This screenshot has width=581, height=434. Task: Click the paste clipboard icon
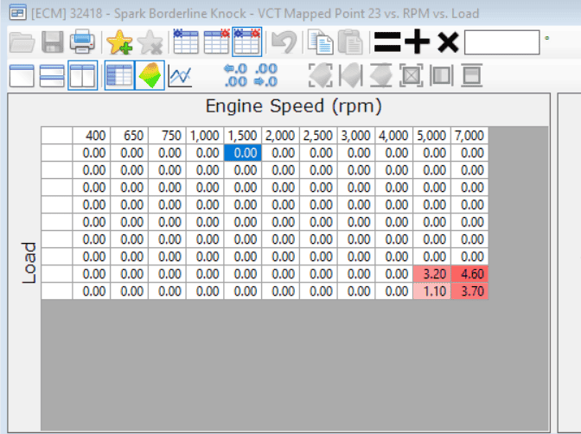point(350,41)
